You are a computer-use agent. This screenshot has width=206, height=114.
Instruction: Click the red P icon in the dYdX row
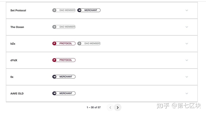pyautogui.click(x=54, y=60)
